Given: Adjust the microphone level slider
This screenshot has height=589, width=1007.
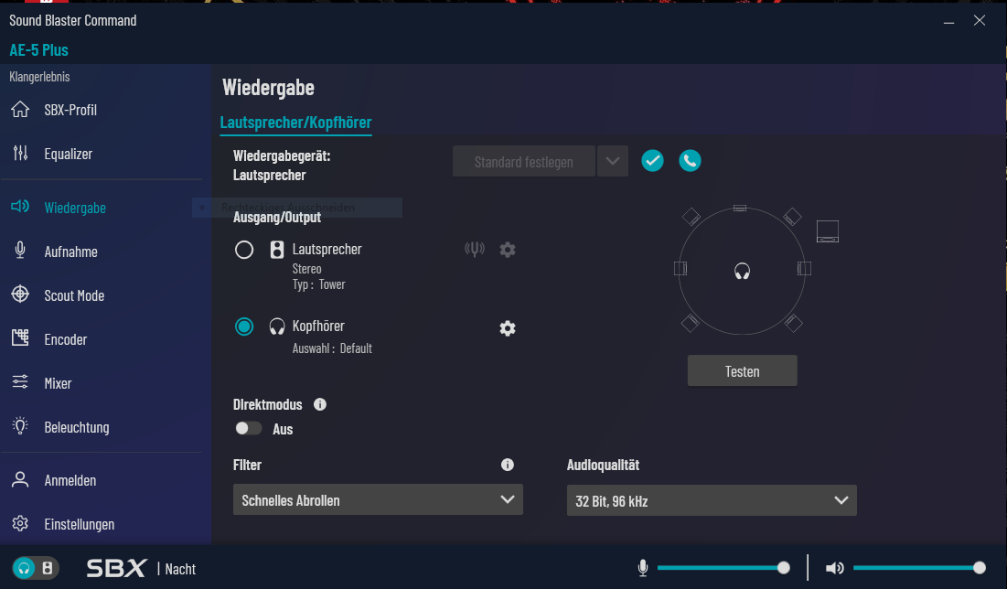Looking at the screenshot, I should tap(723, 568).
